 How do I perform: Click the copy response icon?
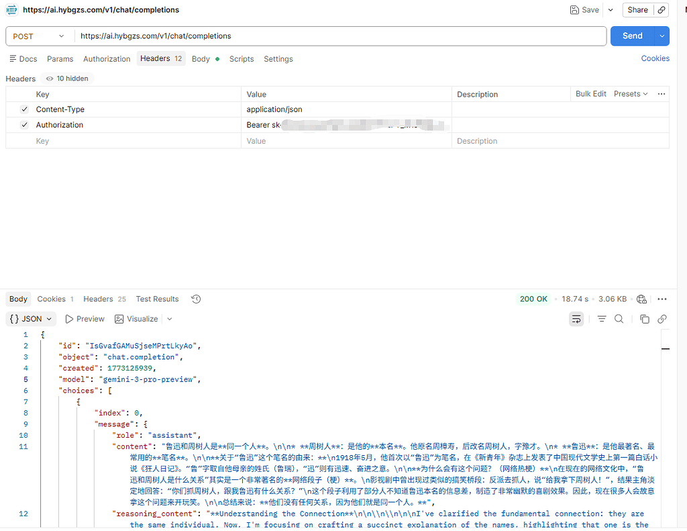(644, 319)
